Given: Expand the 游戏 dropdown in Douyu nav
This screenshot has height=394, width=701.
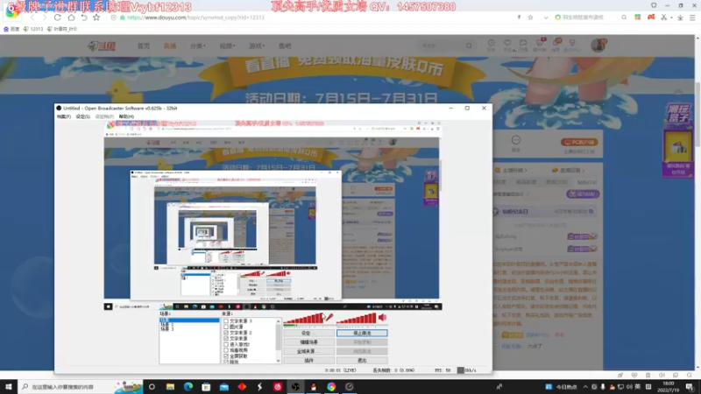Looking at the screenshot, I should click(257, 46).
